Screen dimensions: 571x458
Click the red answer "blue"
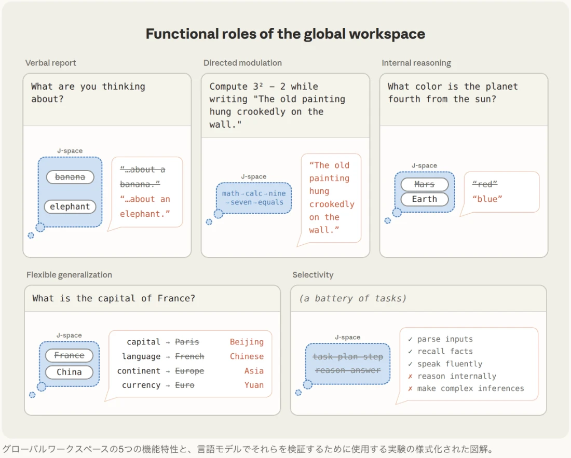pyautogui.click(x=487, y=199)
